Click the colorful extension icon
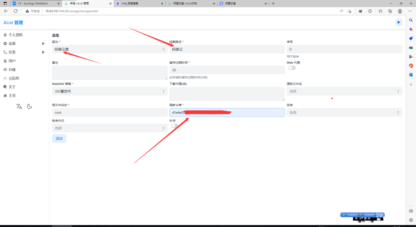The image size is (416, 227). pos(360,11)
